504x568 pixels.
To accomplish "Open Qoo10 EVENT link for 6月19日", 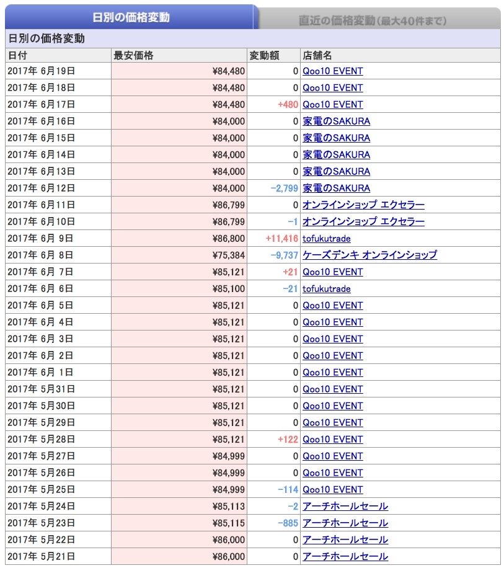I will coord(332,71).
